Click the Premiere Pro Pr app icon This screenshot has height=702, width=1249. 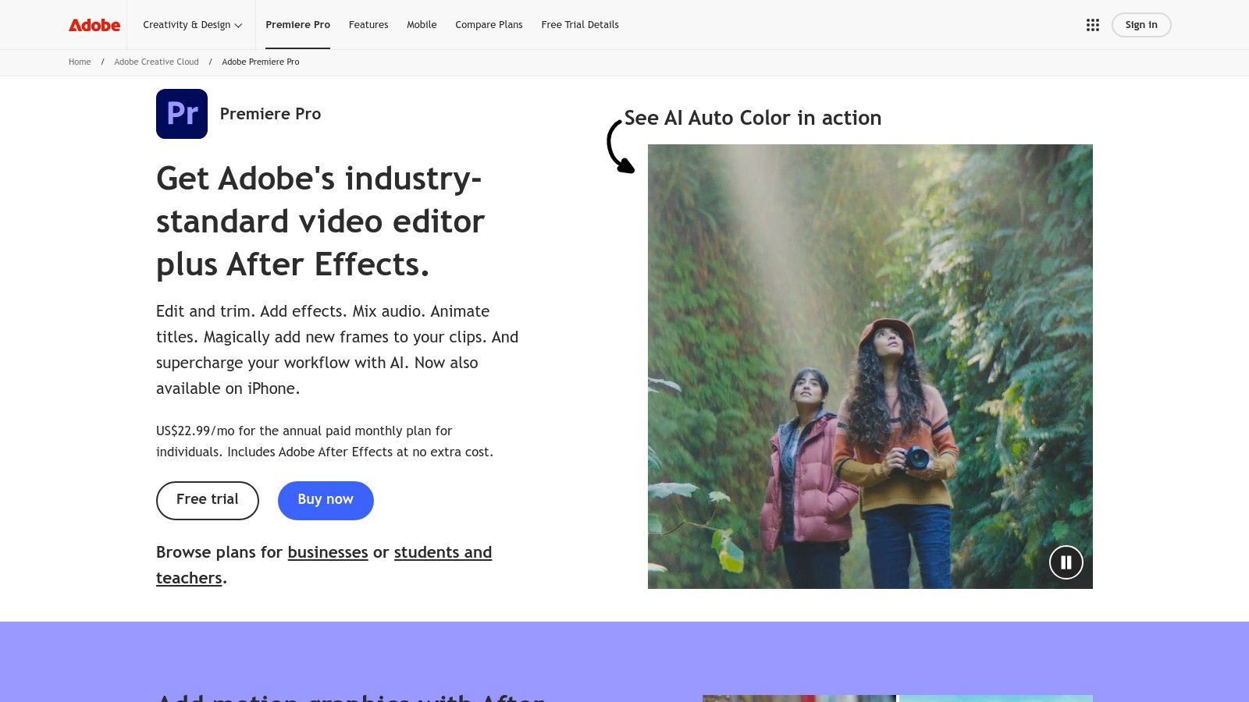182,114
